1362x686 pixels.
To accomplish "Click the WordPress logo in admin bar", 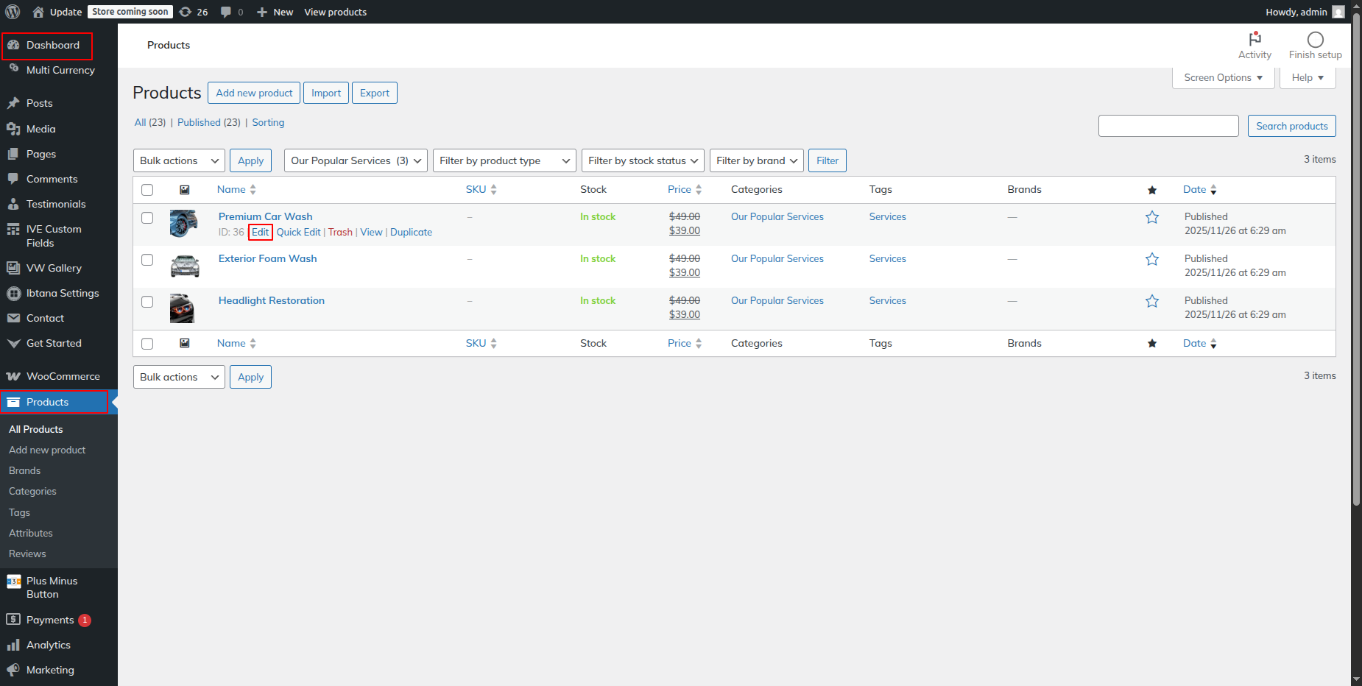I will [13, 12].
